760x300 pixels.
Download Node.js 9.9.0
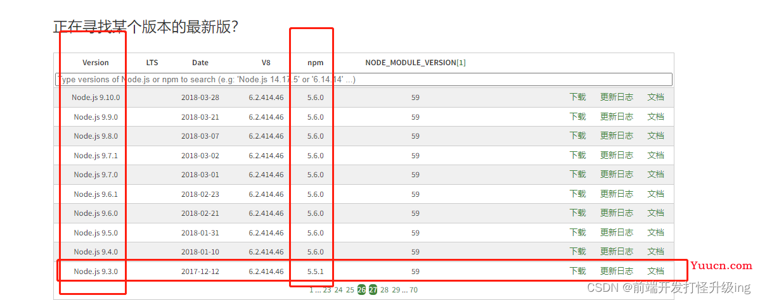pos(577,116)
